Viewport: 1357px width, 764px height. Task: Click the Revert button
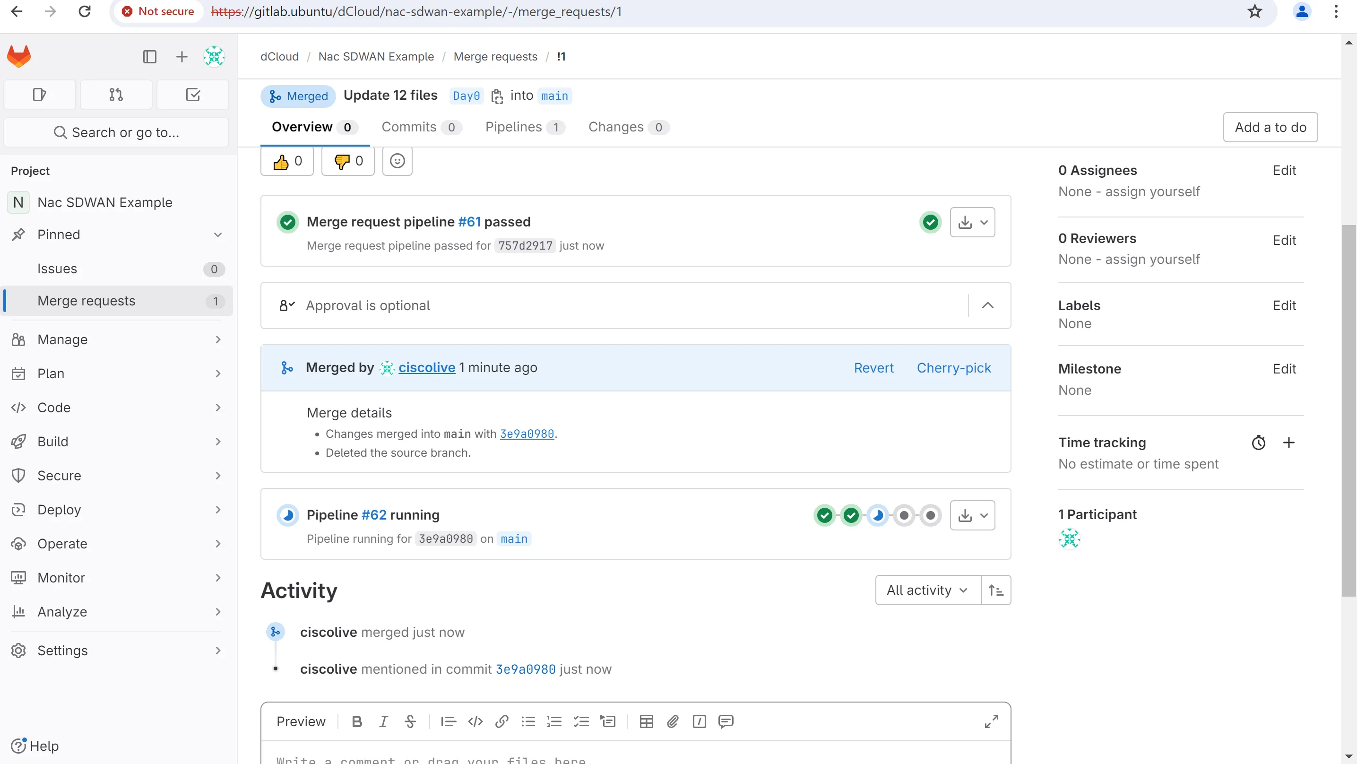873,368
